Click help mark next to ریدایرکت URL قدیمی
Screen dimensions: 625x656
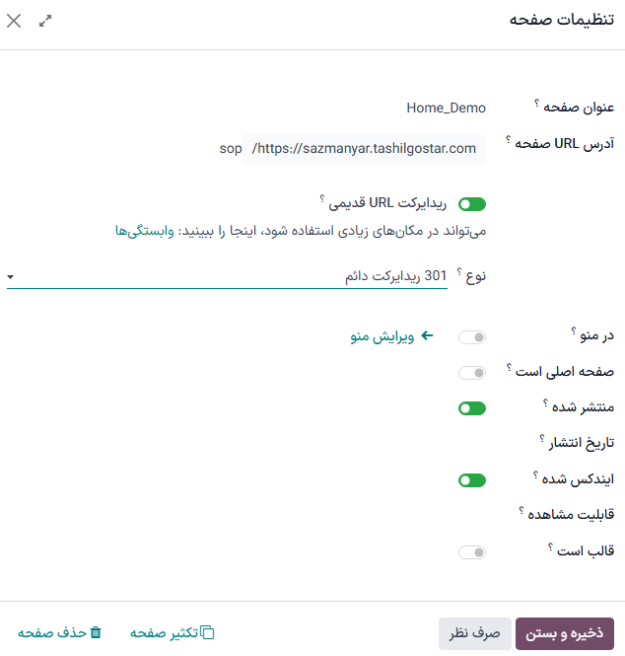click(323, 200)
